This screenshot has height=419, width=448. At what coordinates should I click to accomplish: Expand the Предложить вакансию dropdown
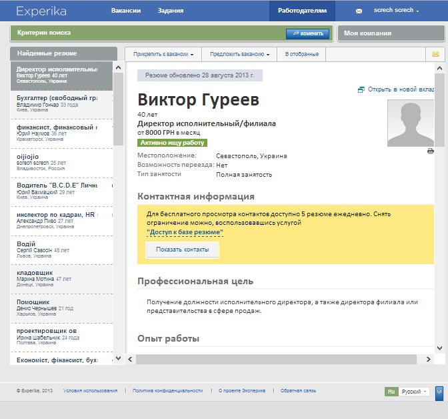[239, 54]
